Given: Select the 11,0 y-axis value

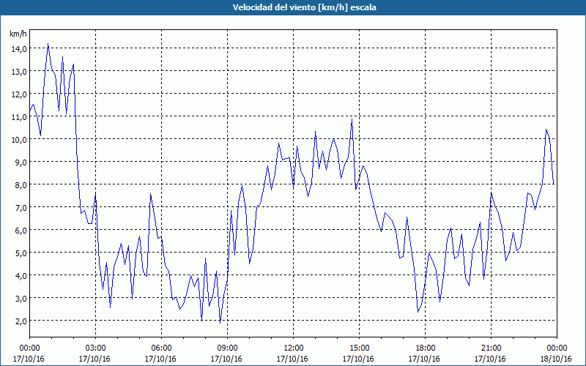Looking at the screenshot, I should pos(19,116).
